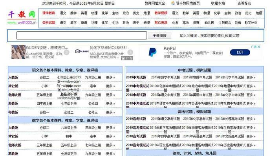Open 必修三 in the 粤教版 row
The image size is (271, 156).
(x=93, y=112)
